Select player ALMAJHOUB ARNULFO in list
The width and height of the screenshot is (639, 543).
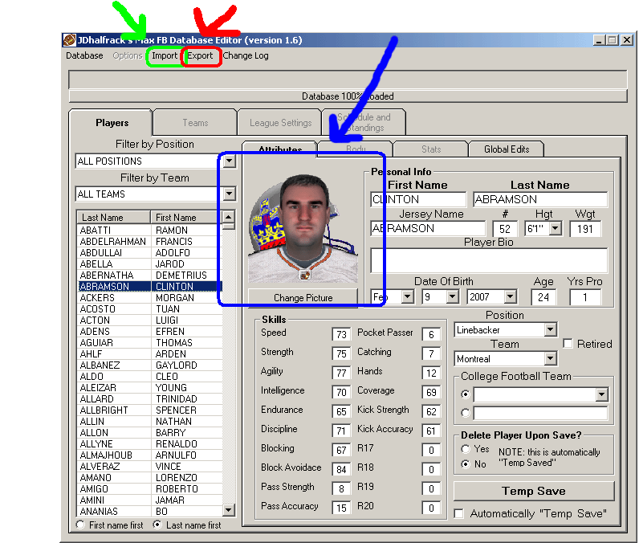(x=149, y=455)
